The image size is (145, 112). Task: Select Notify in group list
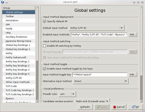[19, 29]
